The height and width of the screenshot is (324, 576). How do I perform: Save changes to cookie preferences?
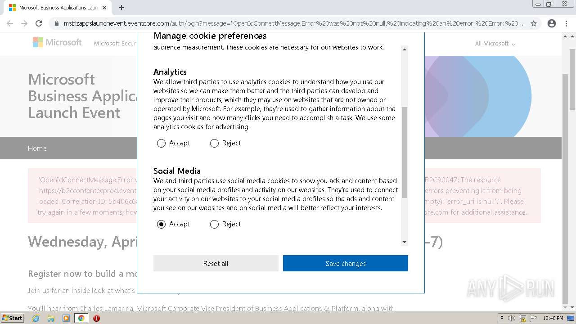(345, 263)
